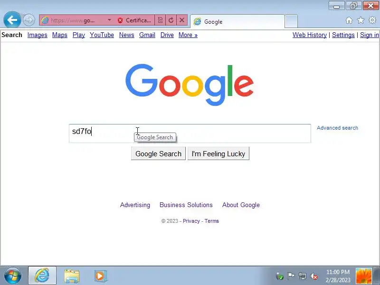This screenshot has height=285, width=380.
Task: Open the News link
Action: pyautogui.click(x=126, y=35)
